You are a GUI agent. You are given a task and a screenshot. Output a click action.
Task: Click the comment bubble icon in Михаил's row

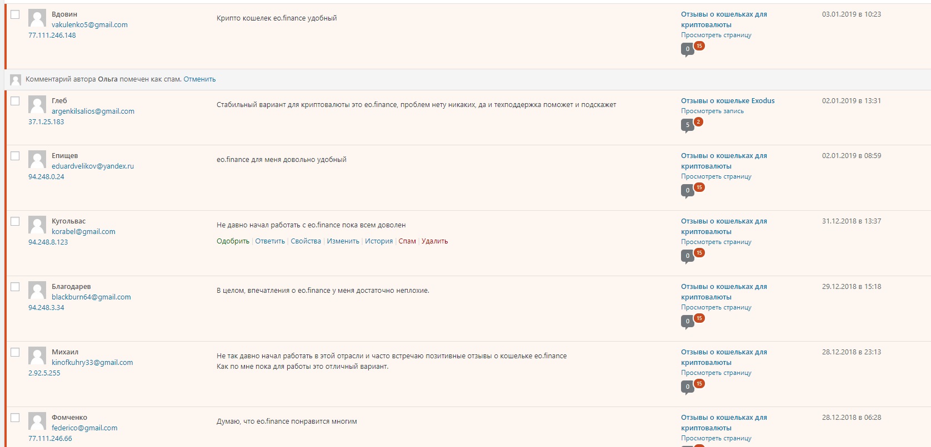[687, 387]
